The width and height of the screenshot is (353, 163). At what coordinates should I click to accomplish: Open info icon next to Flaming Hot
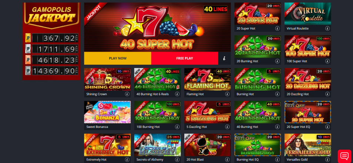227,94
